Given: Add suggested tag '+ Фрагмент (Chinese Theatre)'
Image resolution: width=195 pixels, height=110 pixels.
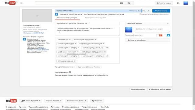Looking at the screenshot, I should tap(88, 67).
